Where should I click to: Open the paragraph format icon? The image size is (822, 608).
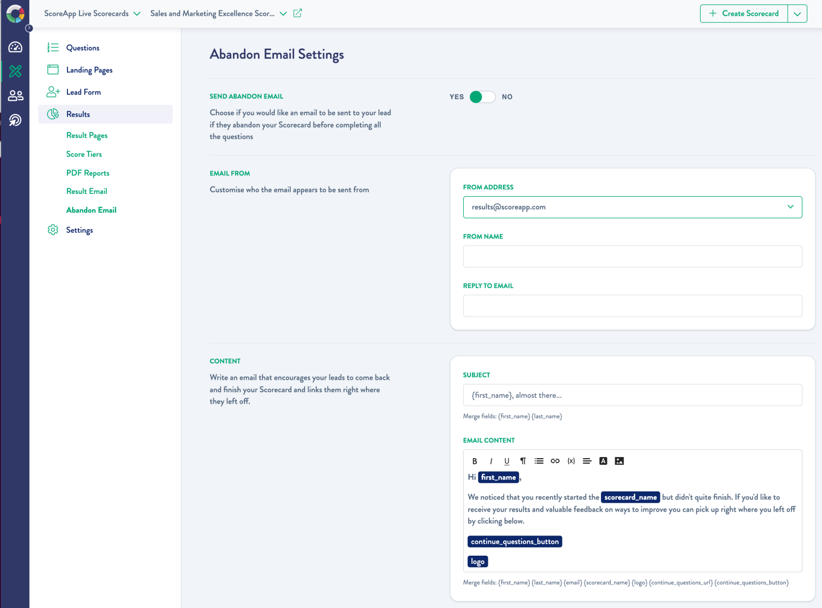click(x=523, y=461)
